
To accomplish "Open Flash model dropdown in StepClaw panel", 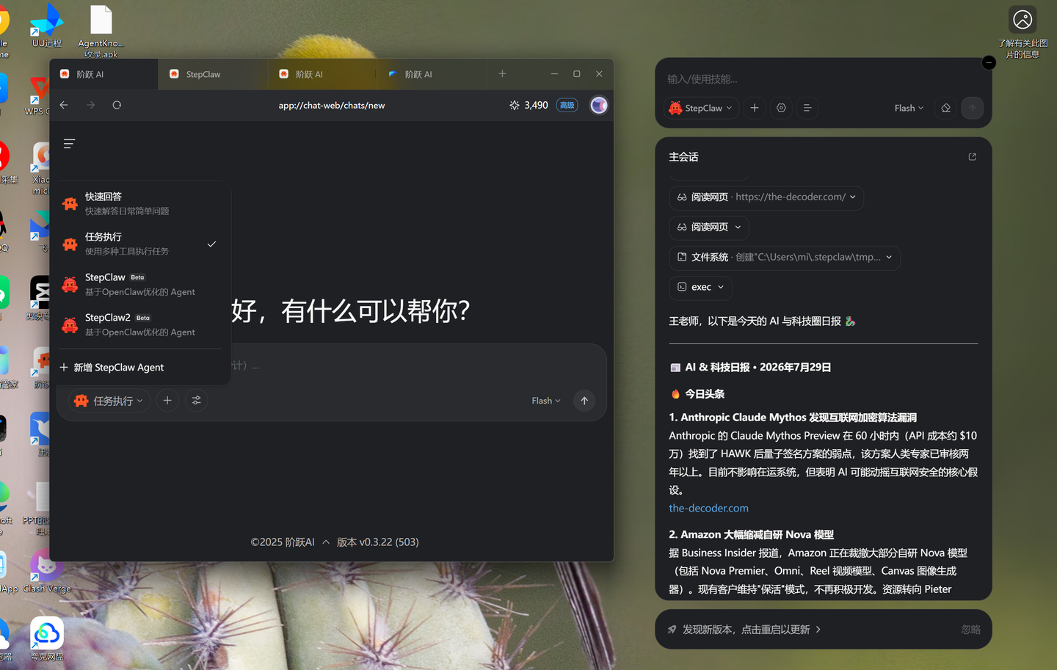I will pos(909,108).
